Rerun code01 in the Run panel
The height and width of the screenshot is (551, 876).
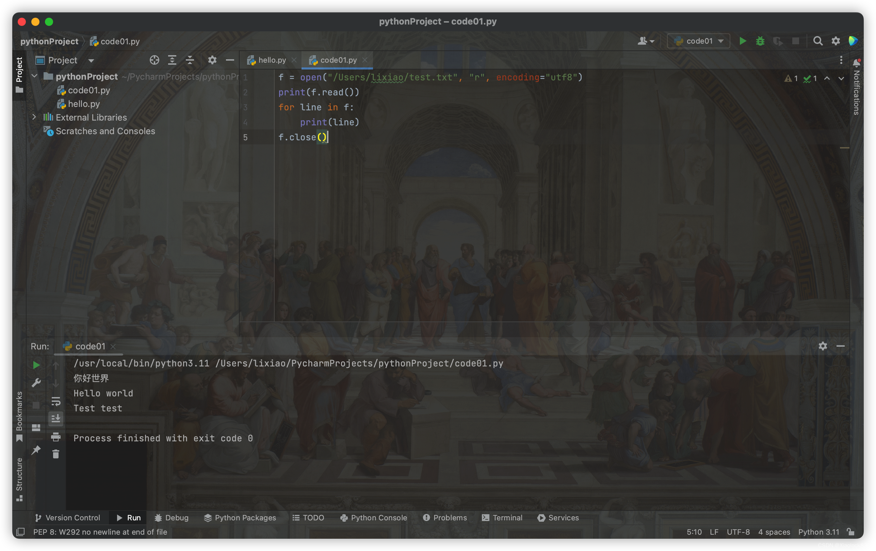(36, 365)
